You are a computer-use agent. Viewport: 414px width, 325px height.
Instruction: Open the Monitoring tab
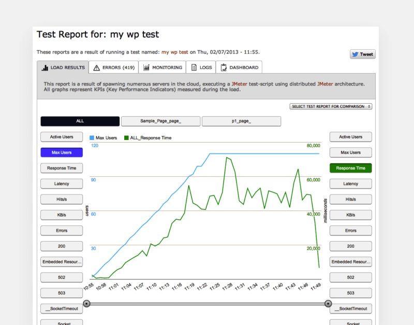[162, 67]
